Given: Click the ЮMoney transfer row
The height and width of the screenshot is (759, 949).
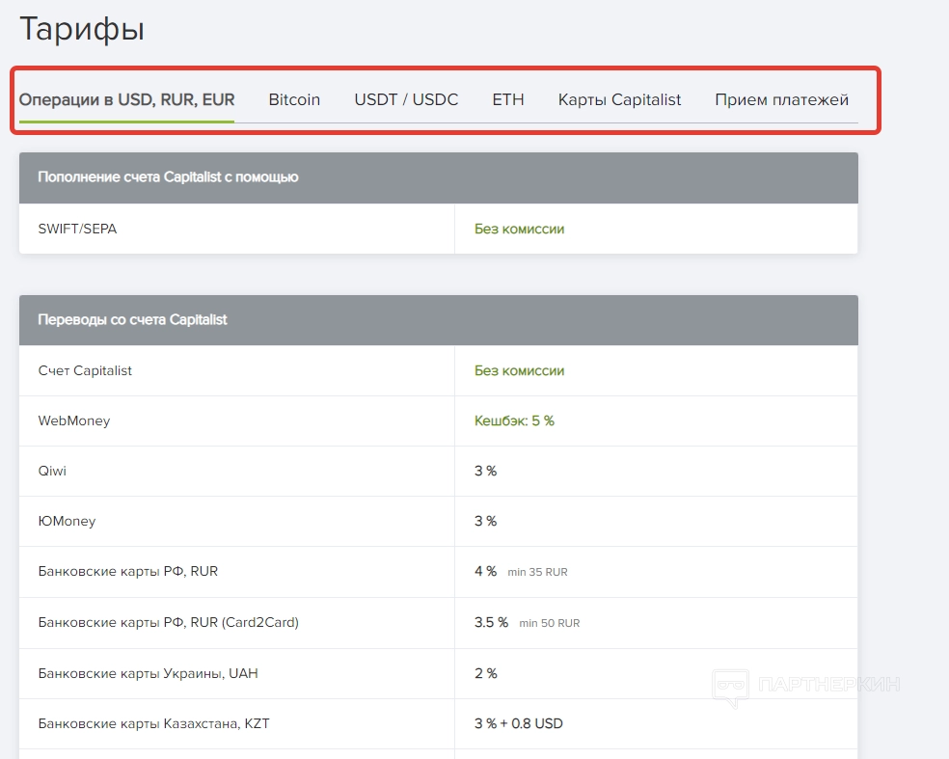Looking at the screenshot, I should click(67, 522).
